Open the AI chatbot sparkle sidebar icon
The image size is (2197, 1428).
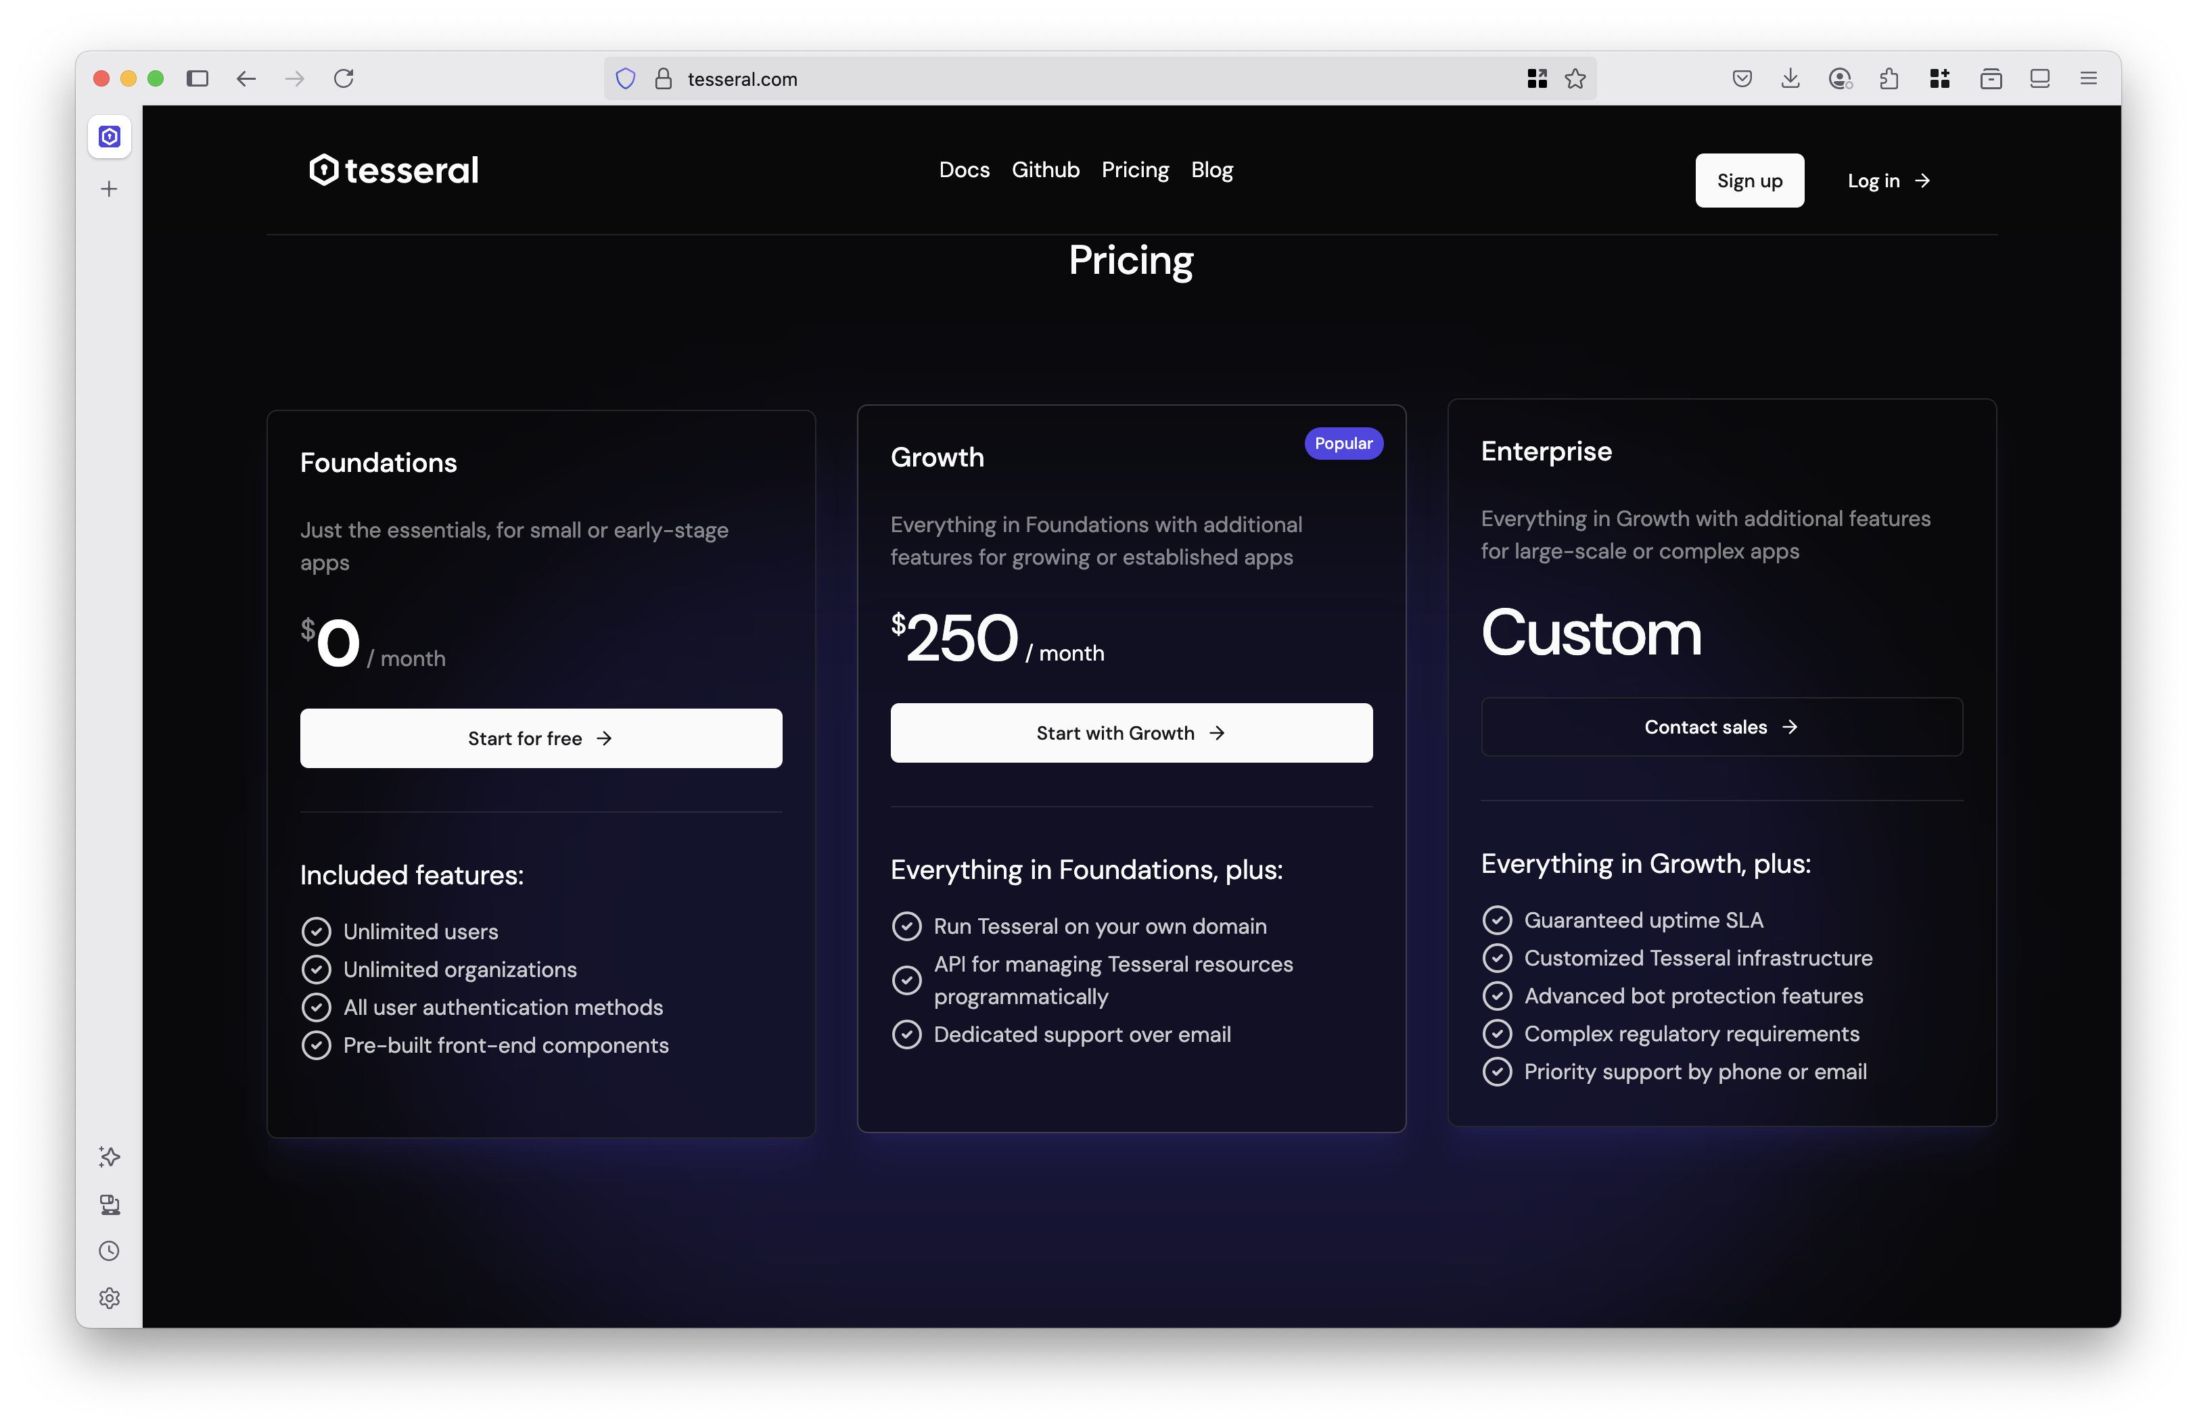[x=109, y=1157]
